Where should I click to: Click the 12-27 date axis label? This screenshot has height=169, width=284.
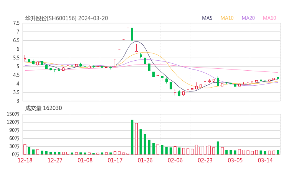pos(55,160)
